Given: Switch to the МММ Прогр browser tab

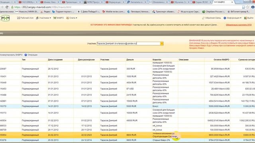Looking at the screenshot, I should pos(93,2).
